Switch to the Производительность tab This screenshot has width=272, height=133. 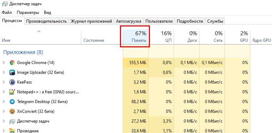coord(46,21)
